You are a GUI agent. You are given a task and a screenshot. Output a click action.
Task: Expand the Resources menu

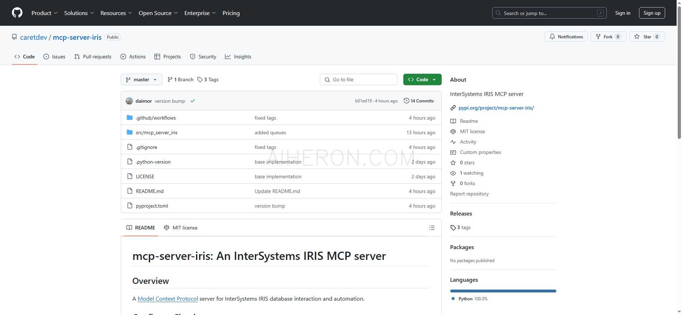(116, 13)
